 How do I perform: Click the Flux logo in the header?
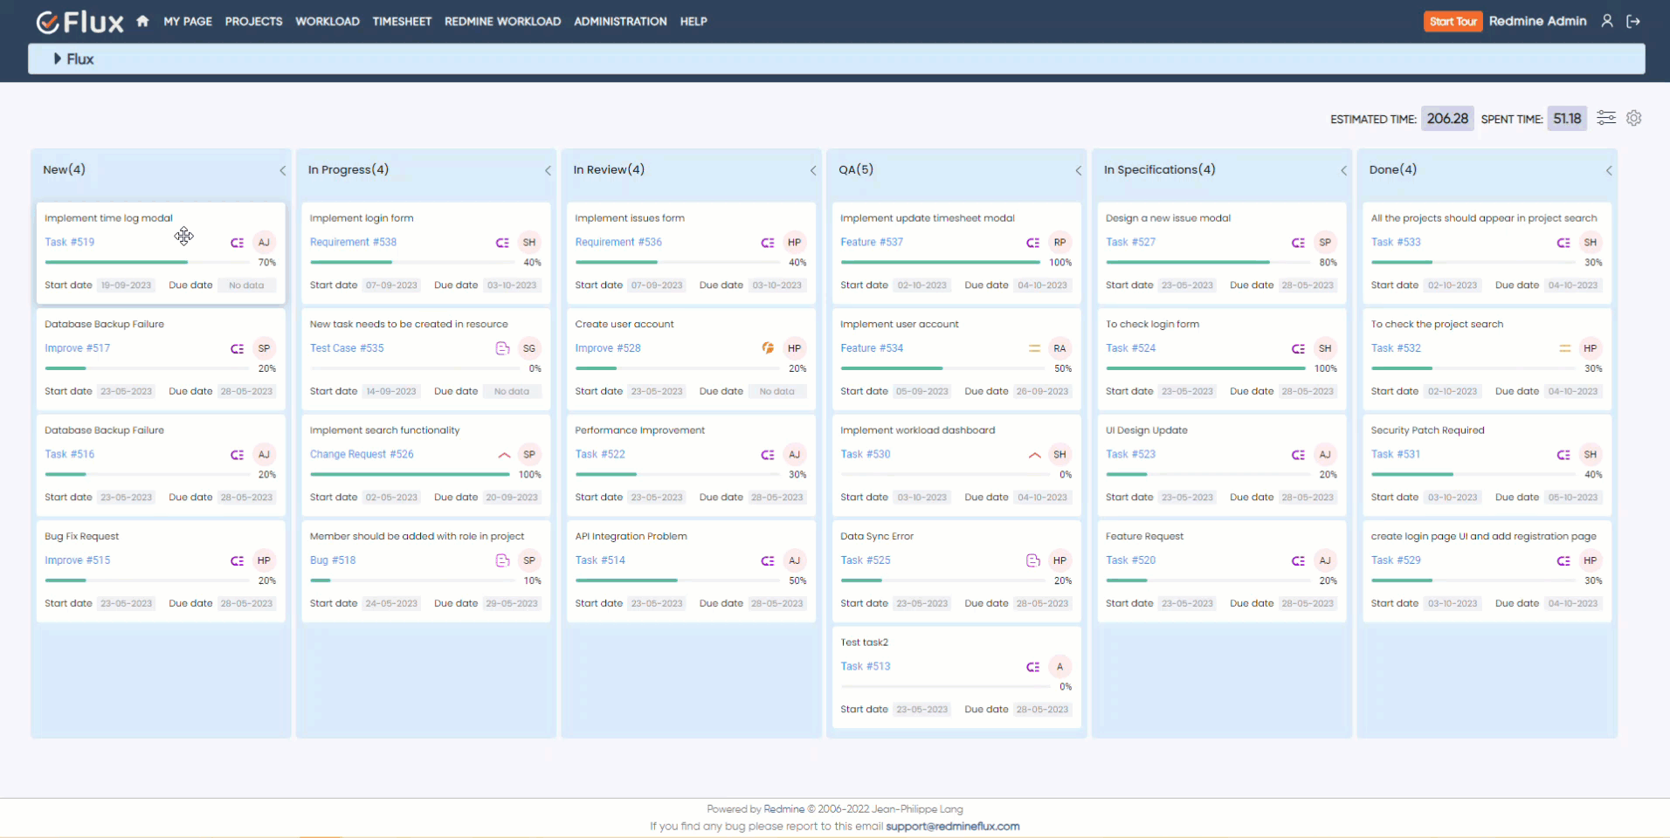point(79,21)
